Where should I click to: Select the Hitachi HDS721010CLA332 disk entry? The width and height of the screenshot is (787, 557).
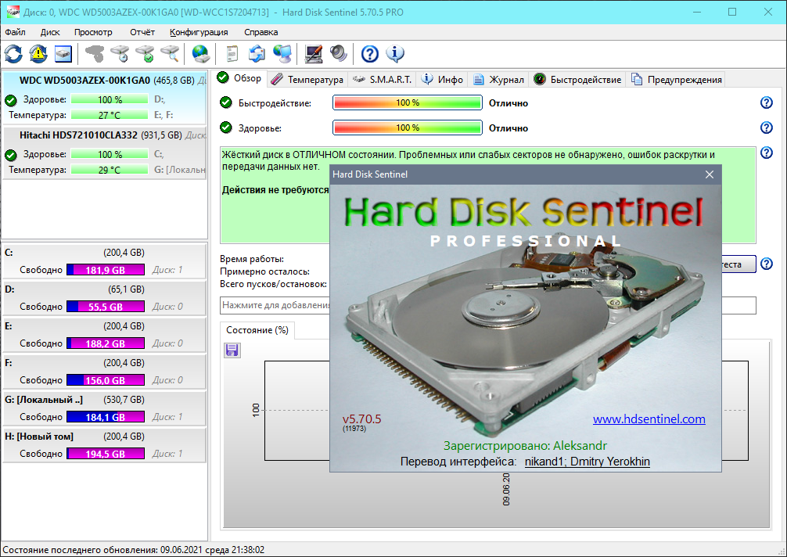104,152
